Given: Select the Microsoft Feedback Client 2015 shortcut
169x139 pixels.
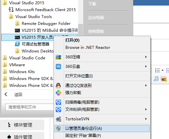Looking at the screenshot, I should click(x=42, y=10).
